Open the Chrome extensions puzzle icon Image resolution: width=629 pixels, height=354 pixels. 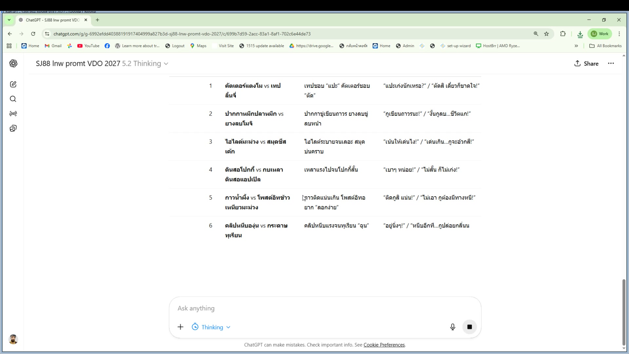coord(563,34)
